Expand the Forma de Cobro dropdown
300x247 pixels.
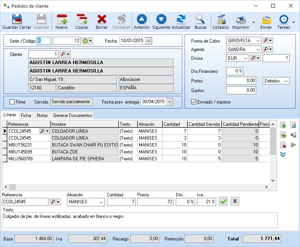[x=257, y=40]
